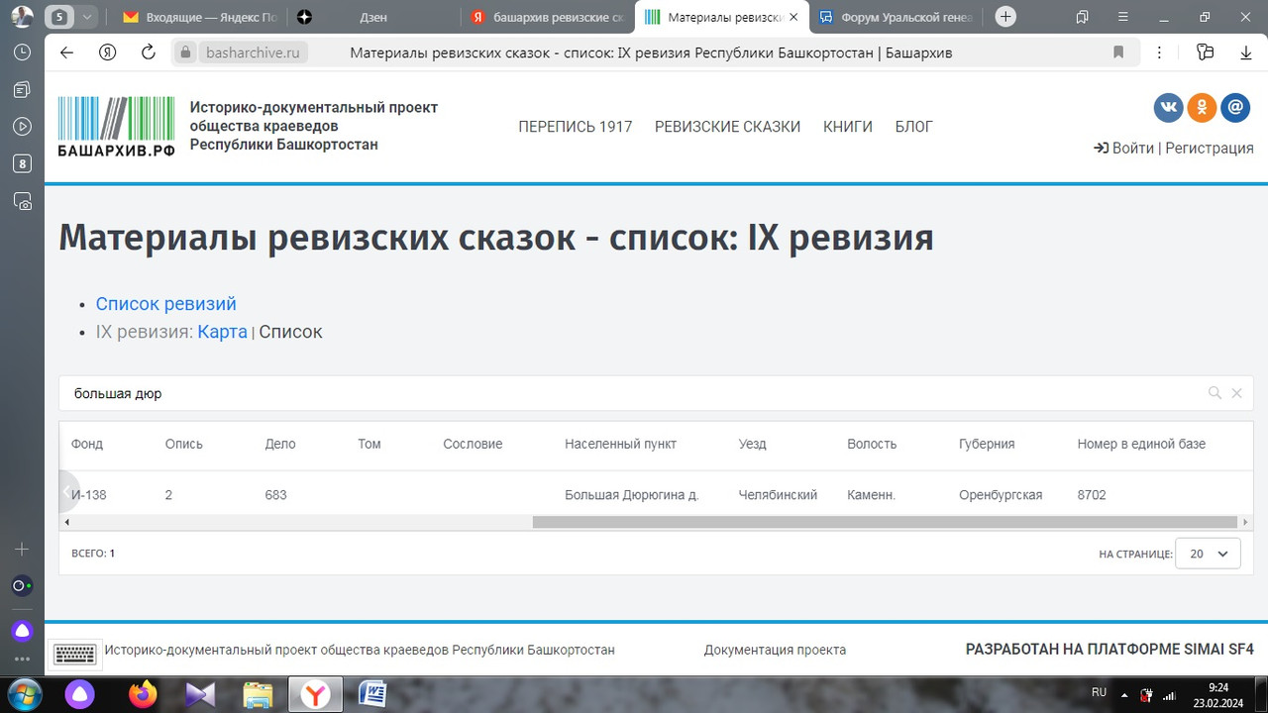The image size is (1268, 713).
Task: Click the 'Войти' login link
Action: [1132, 148]
